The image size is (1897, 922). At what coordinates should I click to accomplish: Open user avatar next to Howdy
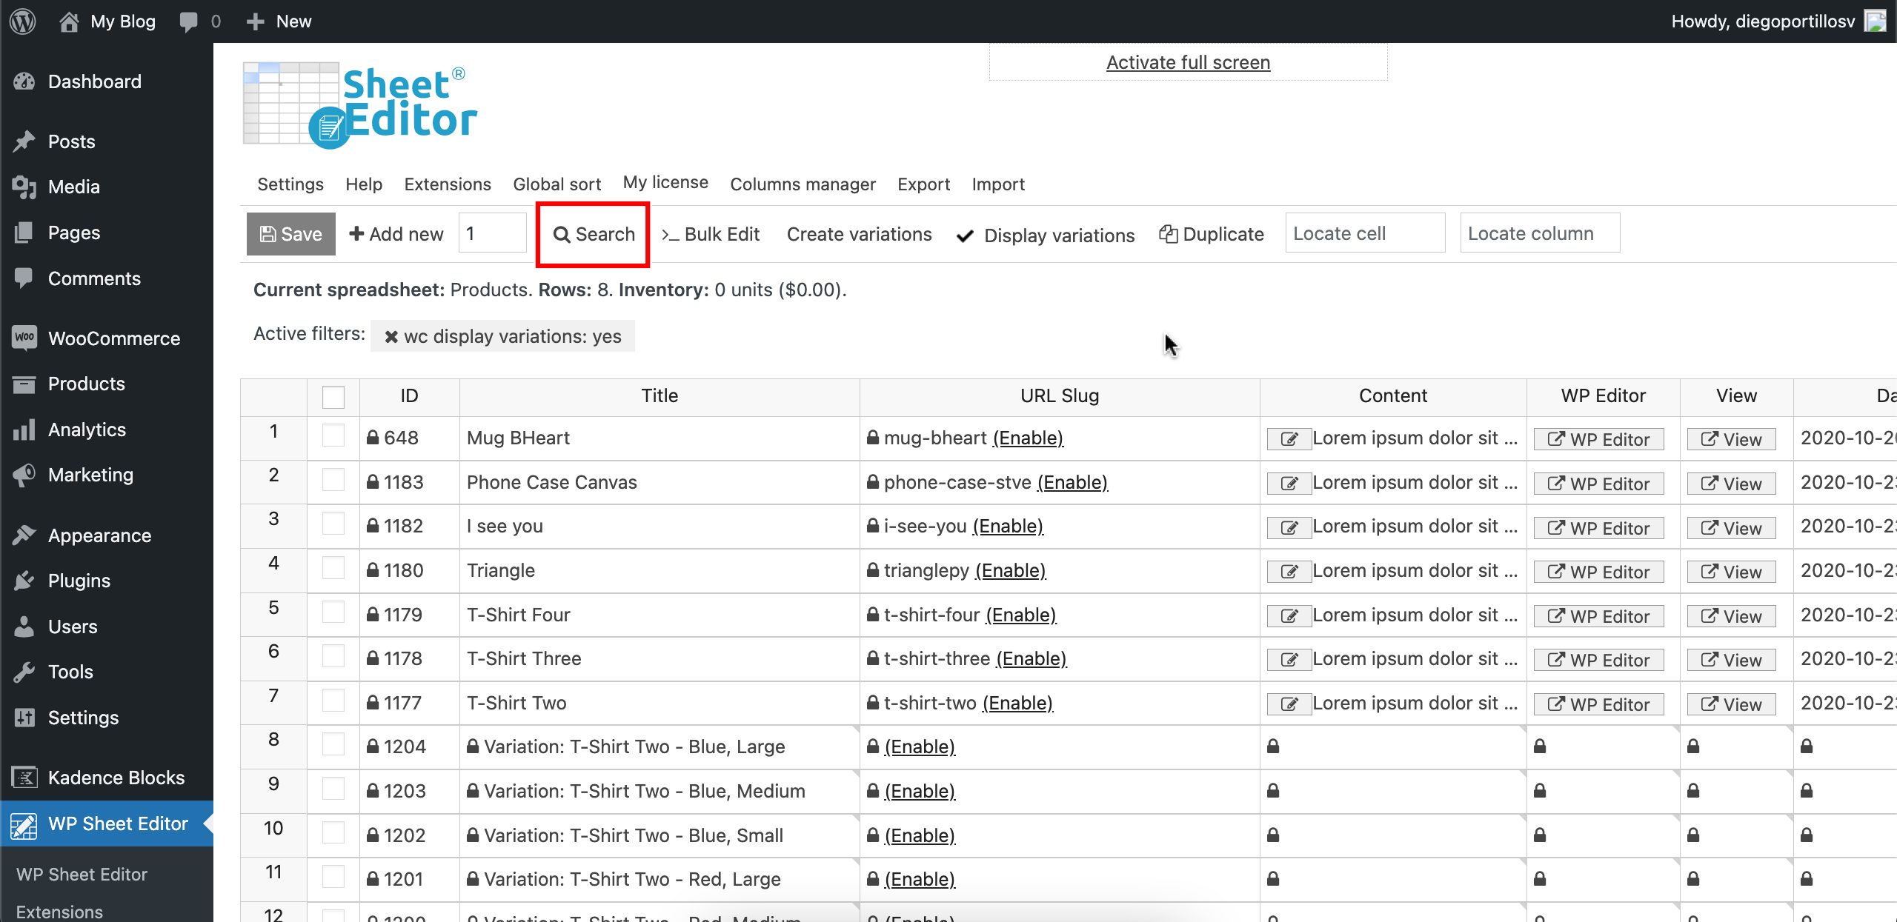[x=1875, y=21]
